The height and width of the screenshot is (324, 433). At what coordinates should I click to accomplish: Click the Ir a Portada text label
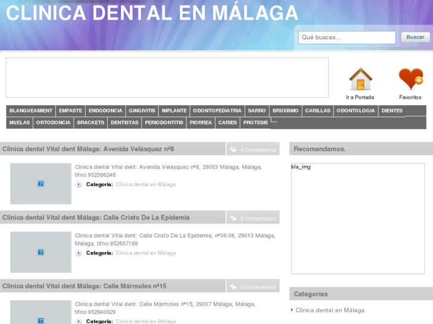[x=360, y=97]
